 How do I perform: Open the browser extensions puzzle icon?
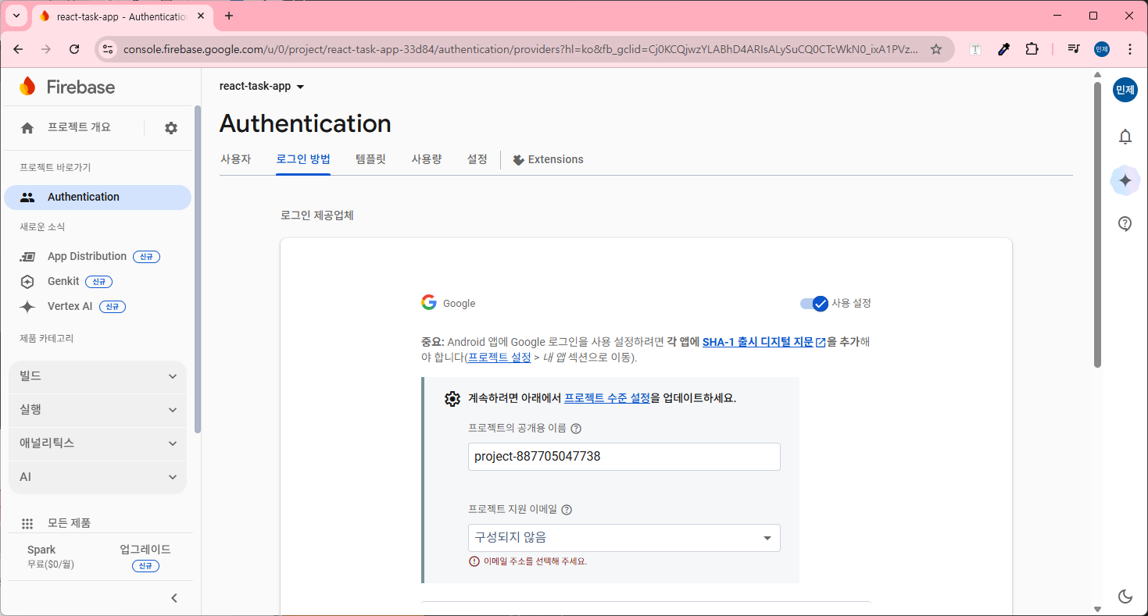click(1032, 49)
